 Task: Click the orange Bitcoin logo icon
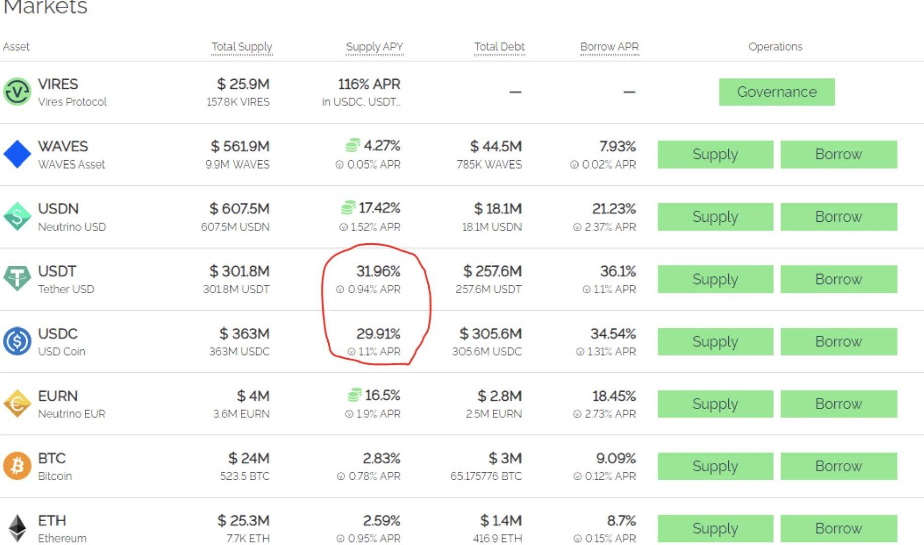(17, 466)
